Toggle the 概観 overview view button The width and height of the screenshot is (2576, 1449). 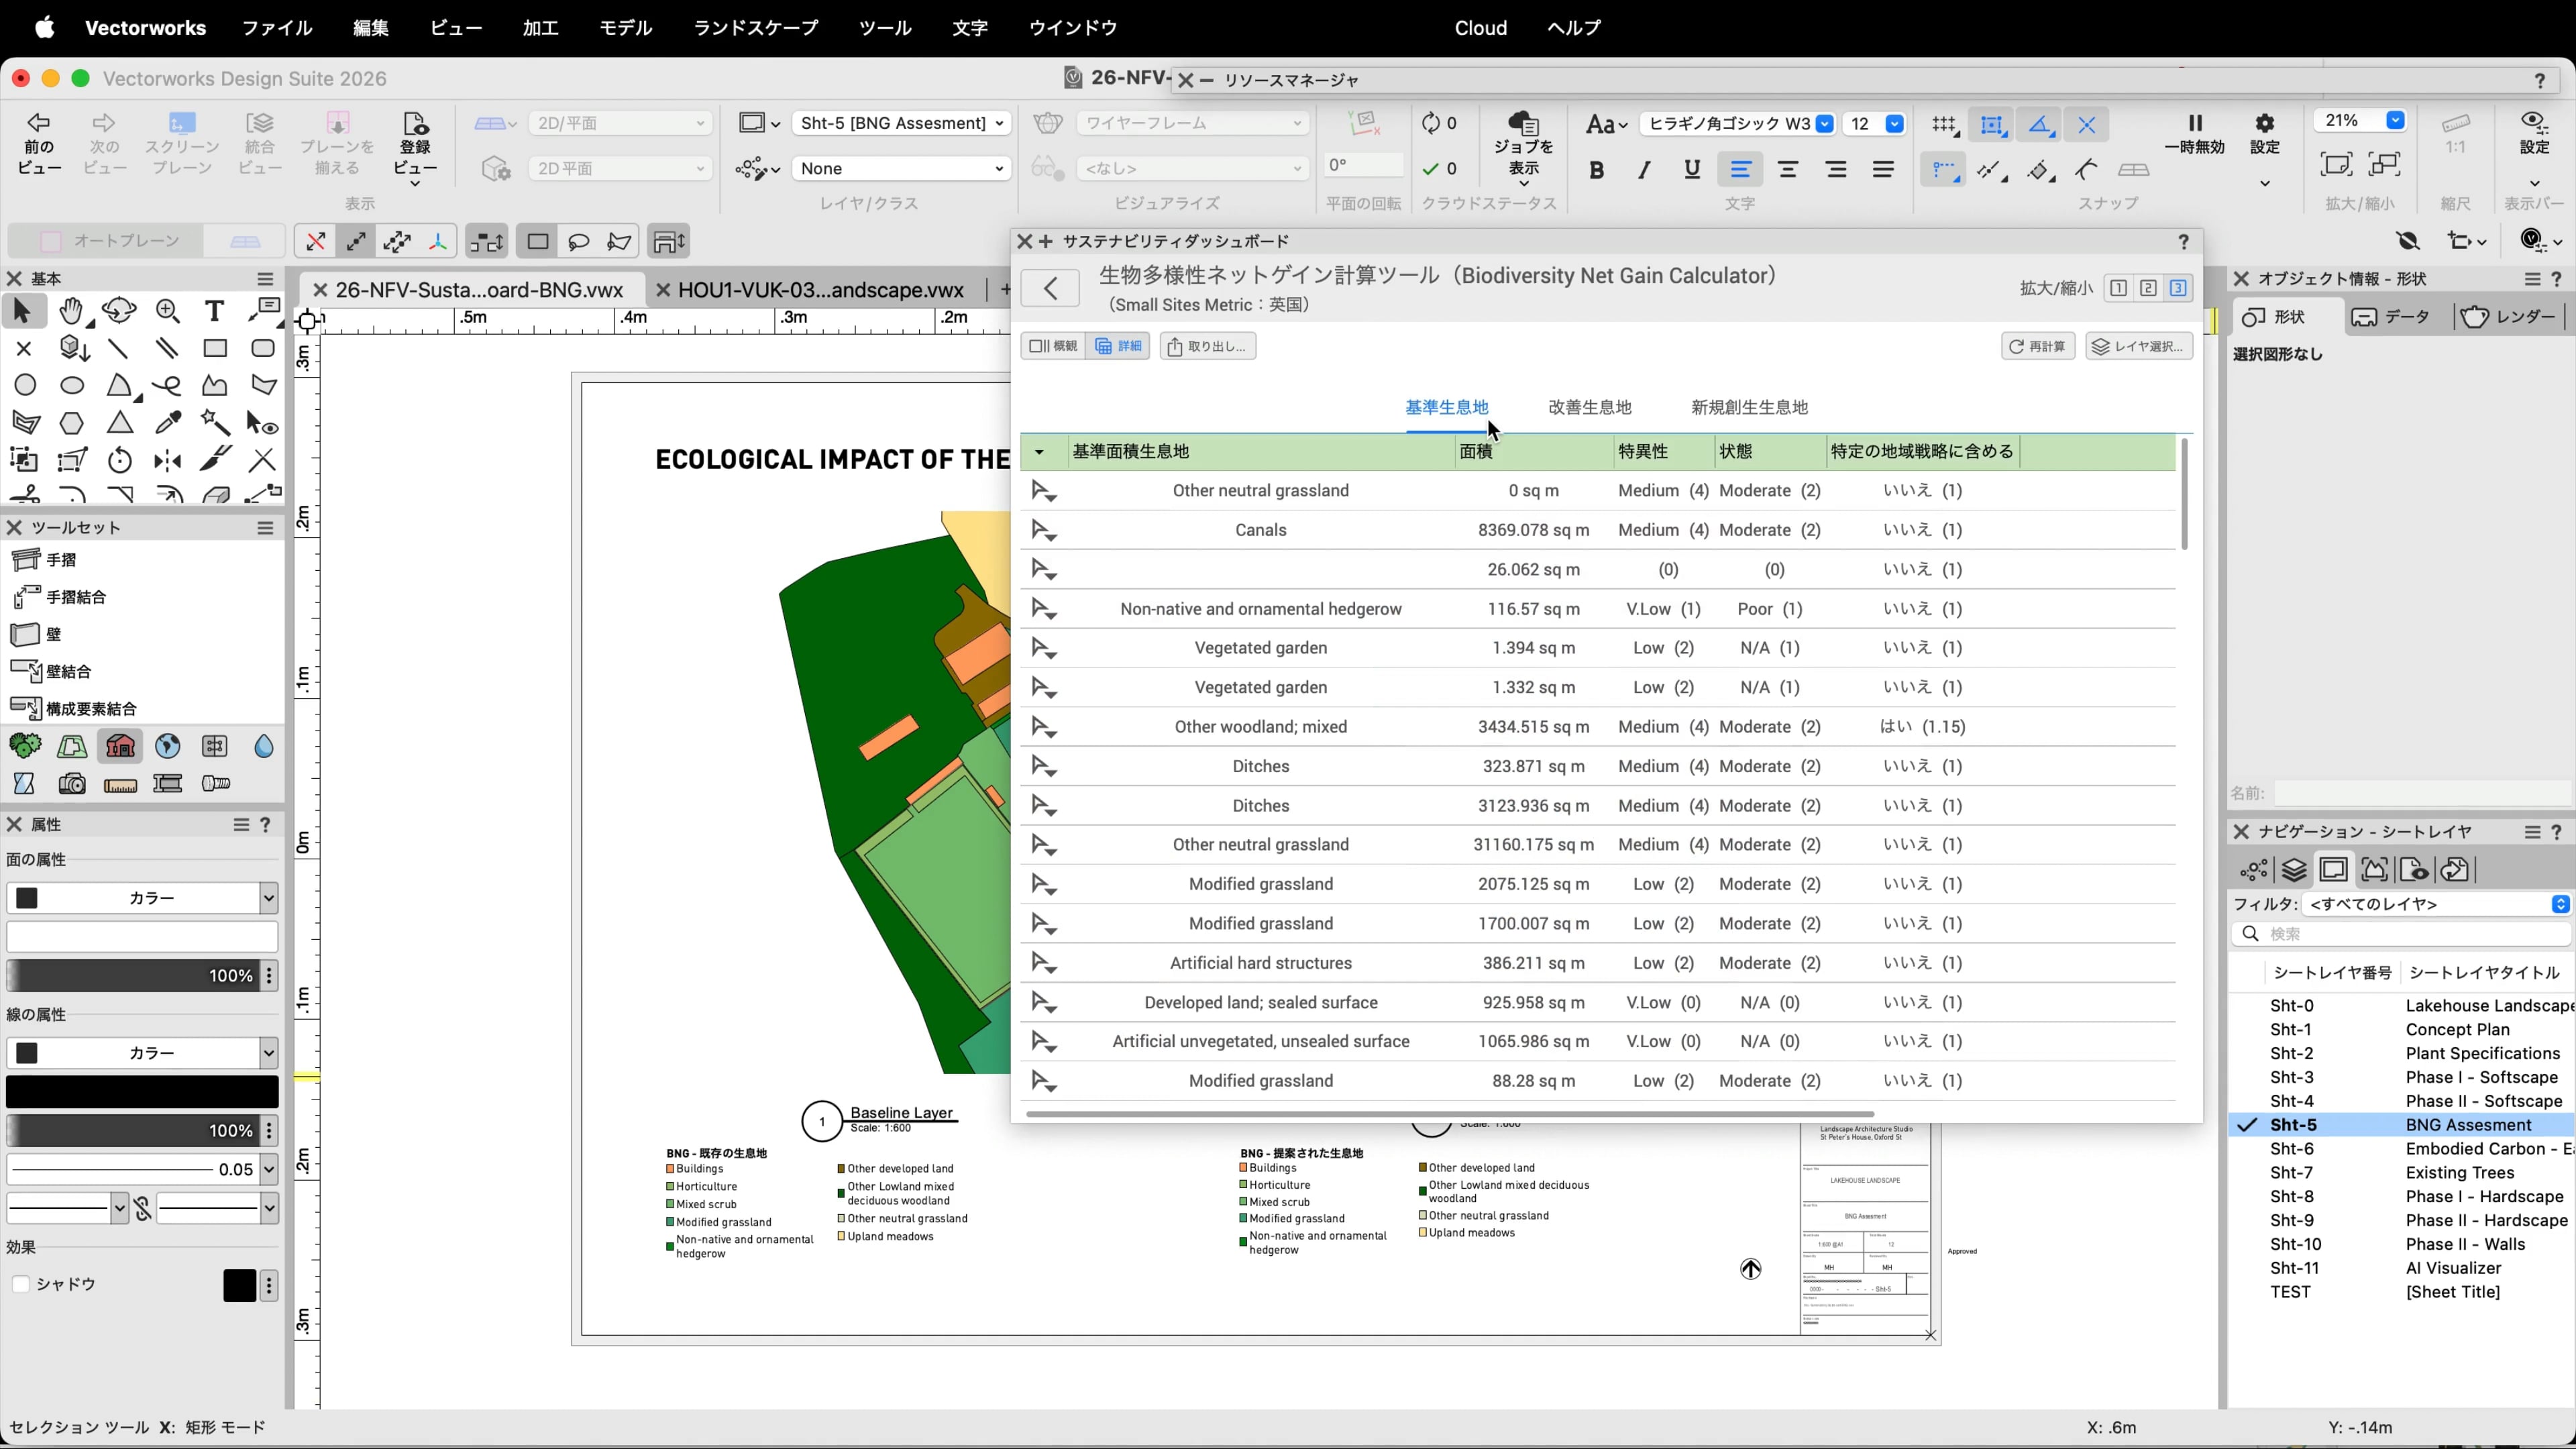[x=1053, y=346]
